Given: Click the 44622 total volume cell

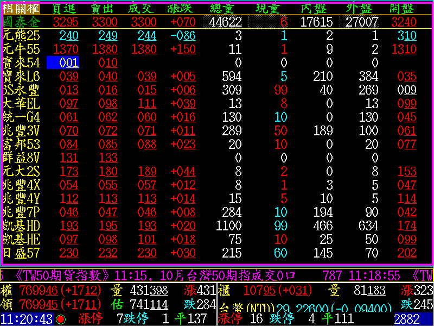Looking at the screenshot, I should tap(222, 22).
